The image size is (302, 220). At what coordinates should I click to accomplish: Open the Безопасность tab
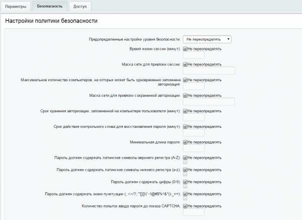pyautogui.click(x=49, y=6)
